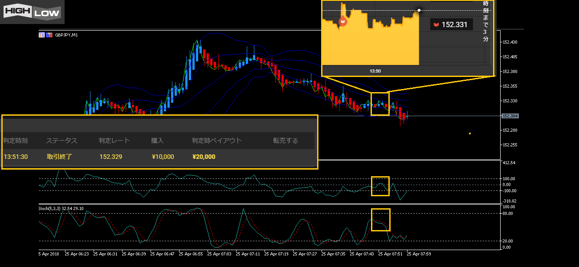579x267 pixels.
Task: Select the 取引終了 status cell
Action: 59,157
